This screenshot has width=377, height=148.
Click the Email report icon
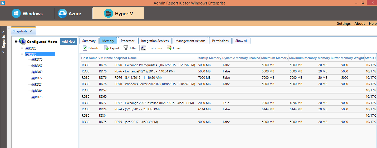[169, 48]
